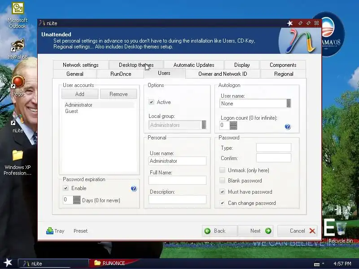Screen dimensions: 359x269
Task: Click the star Start button on taskbar
Action: [8, 263]
